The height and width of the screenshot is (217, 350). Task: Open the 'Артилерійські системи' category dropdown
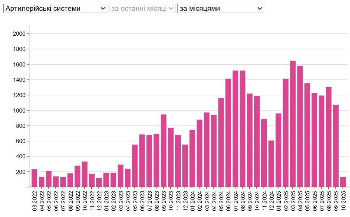tap(55, 8)
